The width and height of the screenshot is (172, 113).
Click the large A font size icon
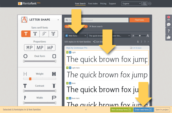pos(148,36)
